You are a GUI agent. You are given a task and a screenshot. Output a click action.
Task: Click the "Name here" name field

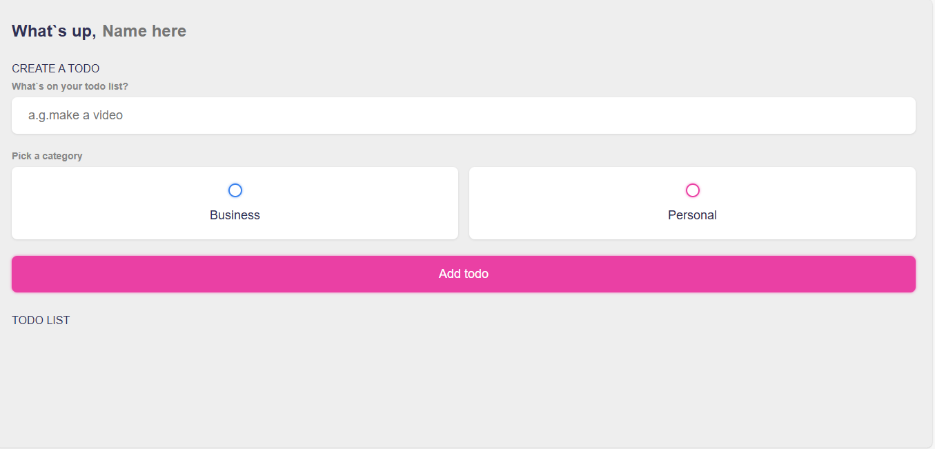tap(144, 31)
